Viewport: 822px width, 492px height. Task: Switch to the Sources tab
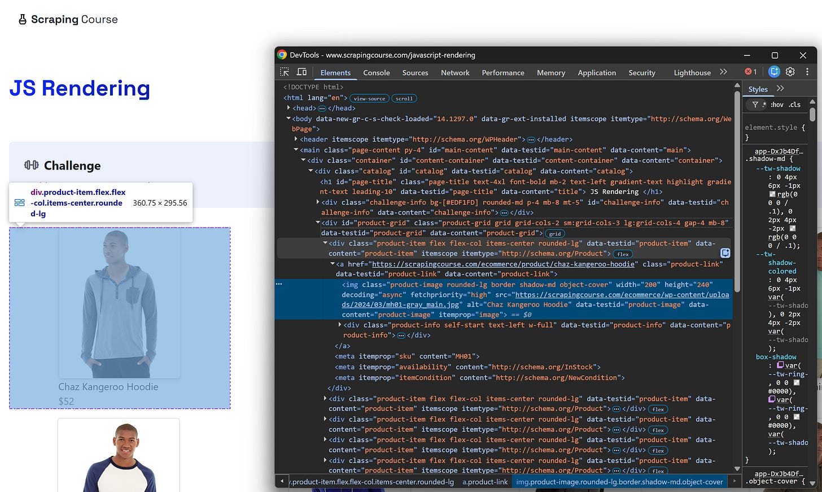tap(415, 72)
